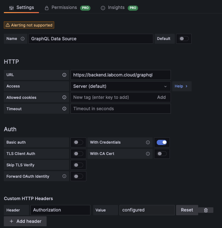Click the trash icon for Authorization header
This screenshot has height=228, width=222.
click(206, 210)
